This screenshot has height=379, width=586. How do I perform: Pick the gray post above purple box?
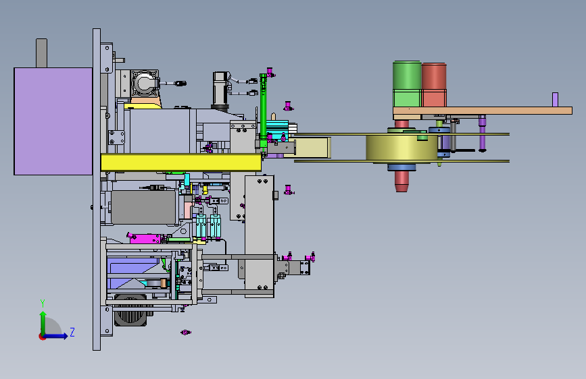click(x=41, y=53)
